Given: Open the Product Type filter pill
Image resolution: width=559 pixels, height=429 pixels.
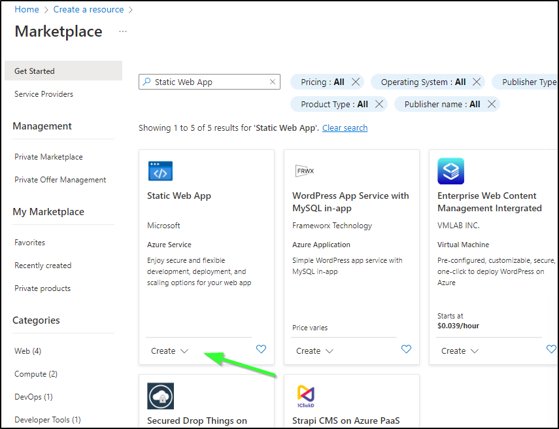Looking at the screenshot, I should click(x=334, y=104).
